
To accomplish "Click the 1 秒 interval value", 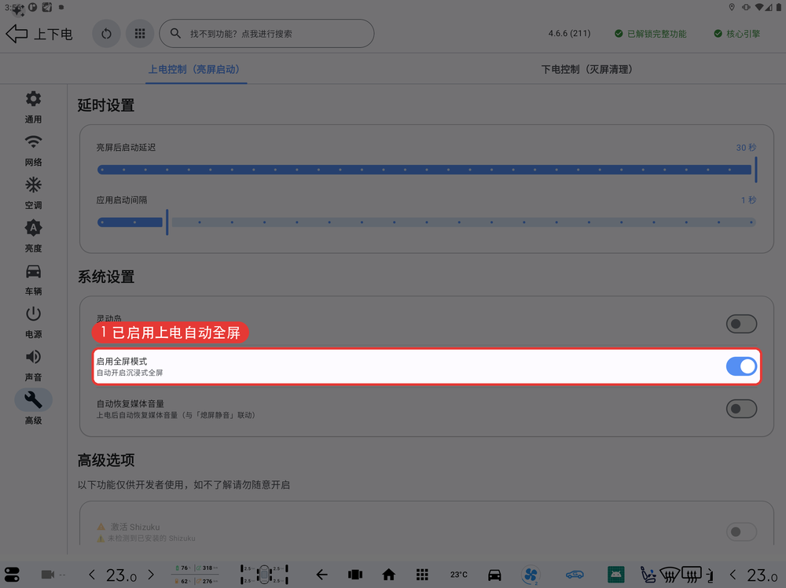I will point(748,200).
